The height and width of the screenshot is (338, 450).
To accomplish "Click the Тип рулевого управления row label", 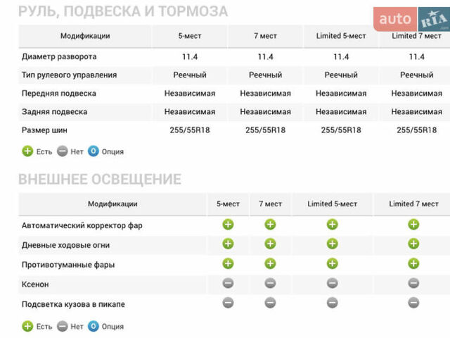I will coord(69,75).
